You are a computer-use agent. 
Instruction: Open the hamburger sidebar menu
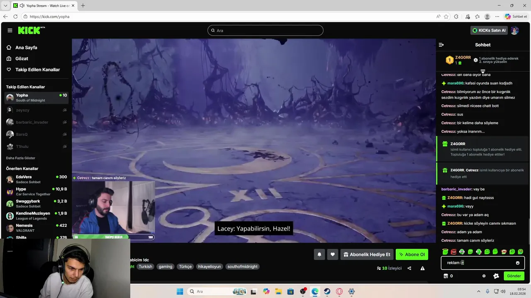pyautogui.click(x=10, y=30)
